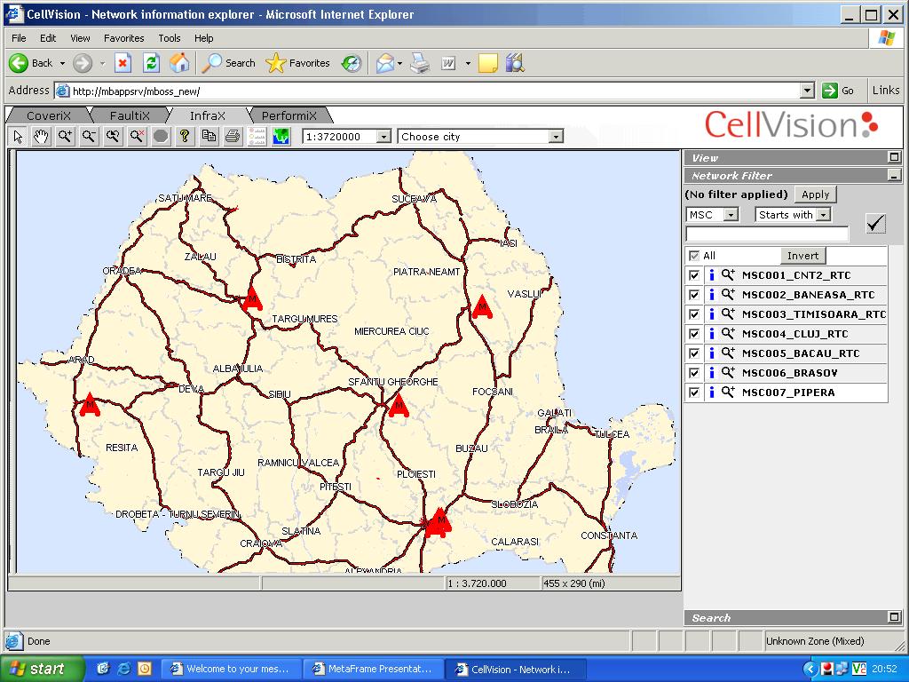Open the MSC network element type dropdown

[731, 215]
